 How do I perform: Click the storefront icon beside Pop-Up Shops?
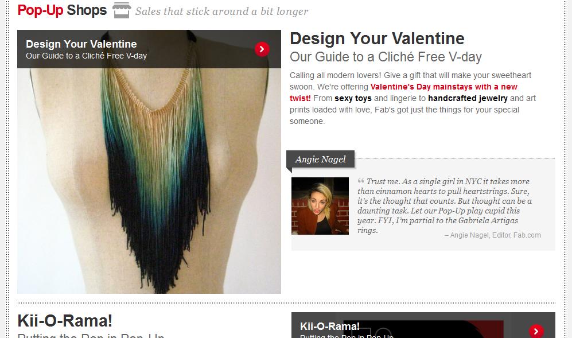[122, 10]
